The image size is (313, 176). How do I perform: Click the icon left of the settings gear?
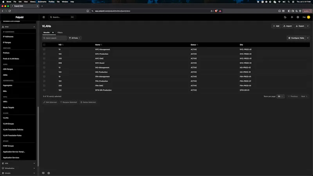coord(292,17)
